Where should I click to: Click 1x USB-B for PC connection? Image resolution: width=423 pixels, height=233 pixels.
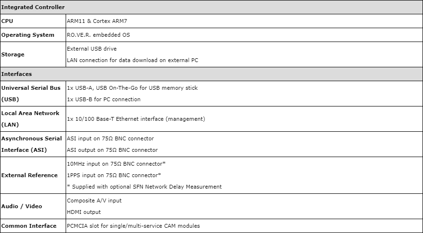coord(103,99)
